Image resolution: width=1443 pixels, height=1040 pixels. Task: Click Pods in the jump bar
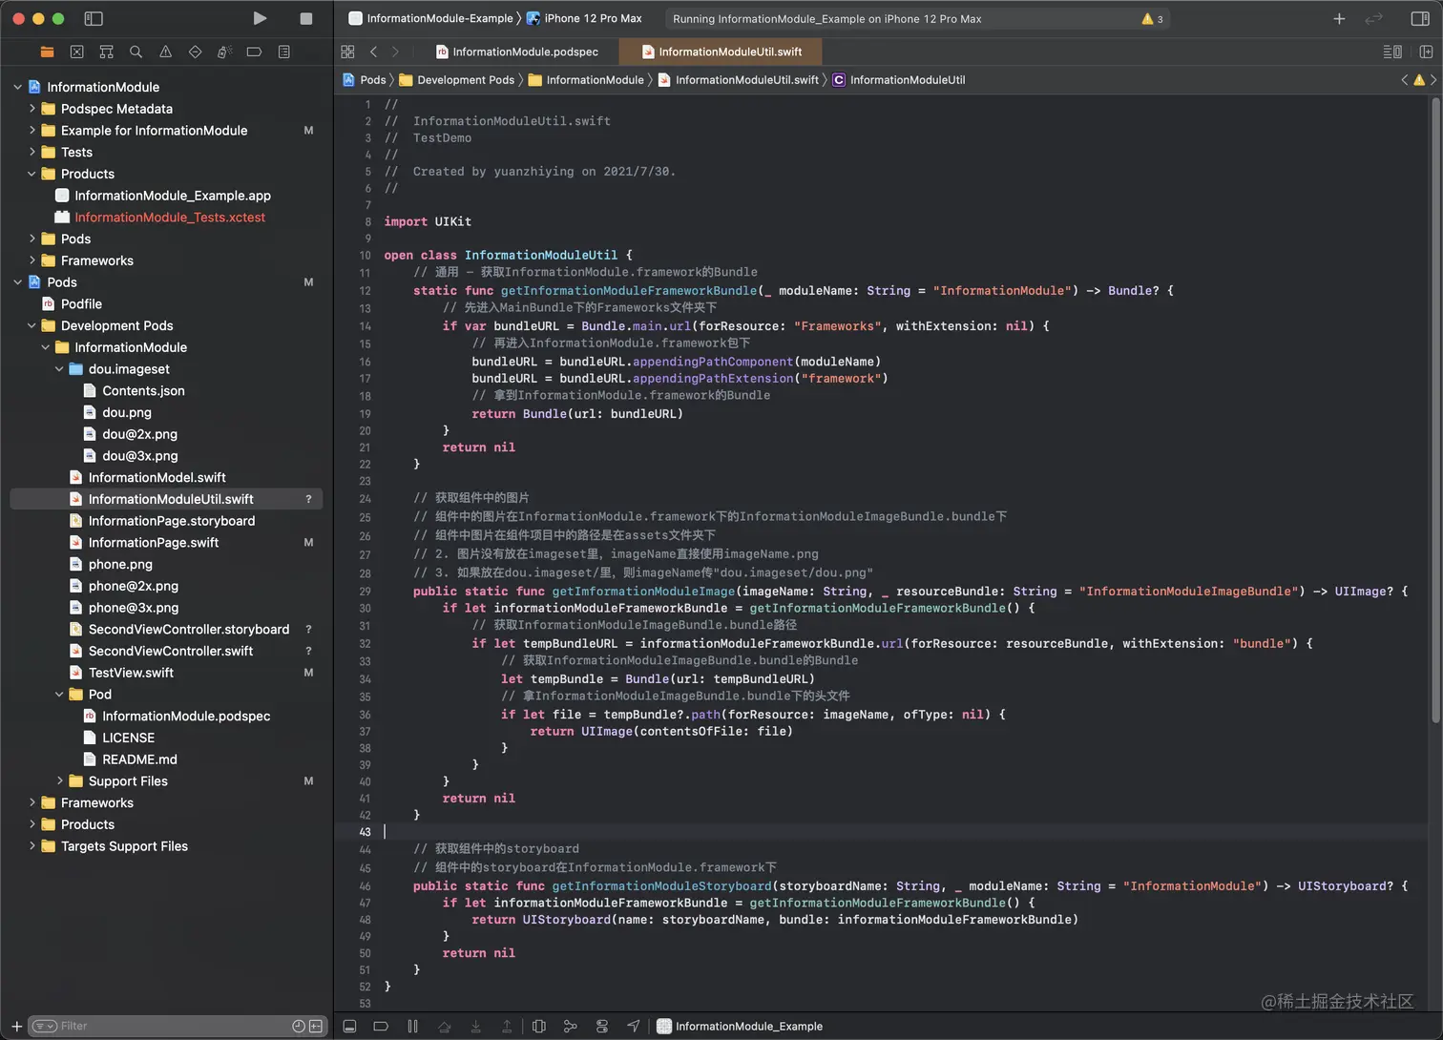365,80
